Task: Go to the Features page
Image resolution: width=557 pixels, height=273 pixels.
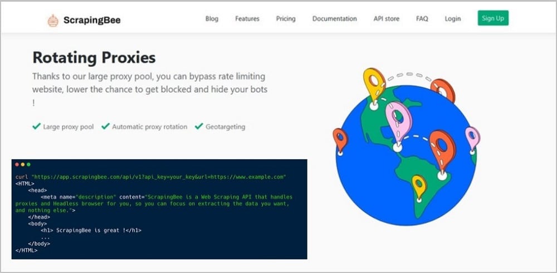Action: pos(247,19)
